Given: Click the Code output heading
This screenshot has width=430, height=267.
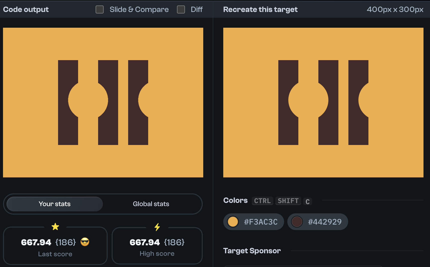Looking at the screenshot, I should click(x=26, y=9).
